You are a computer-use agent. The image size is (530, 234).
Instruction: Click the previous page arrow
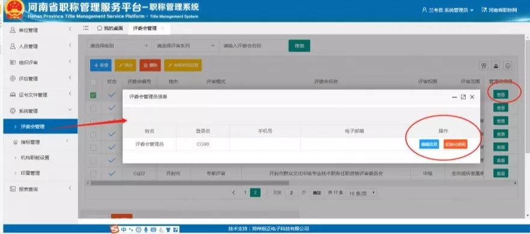point(234,193)
